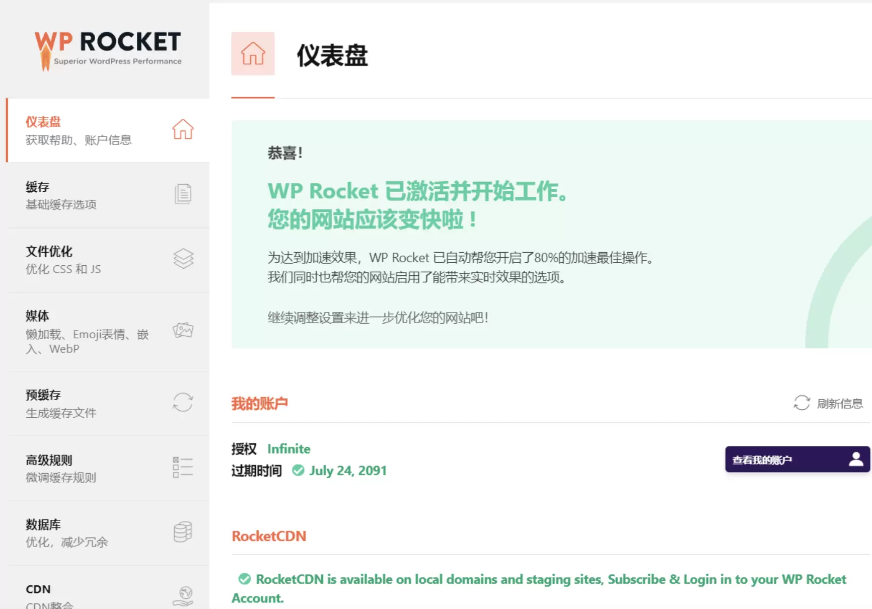Click the refresh icon beside 刷新信息
Viewport: 872px width, 609px height.
point(802,403)
